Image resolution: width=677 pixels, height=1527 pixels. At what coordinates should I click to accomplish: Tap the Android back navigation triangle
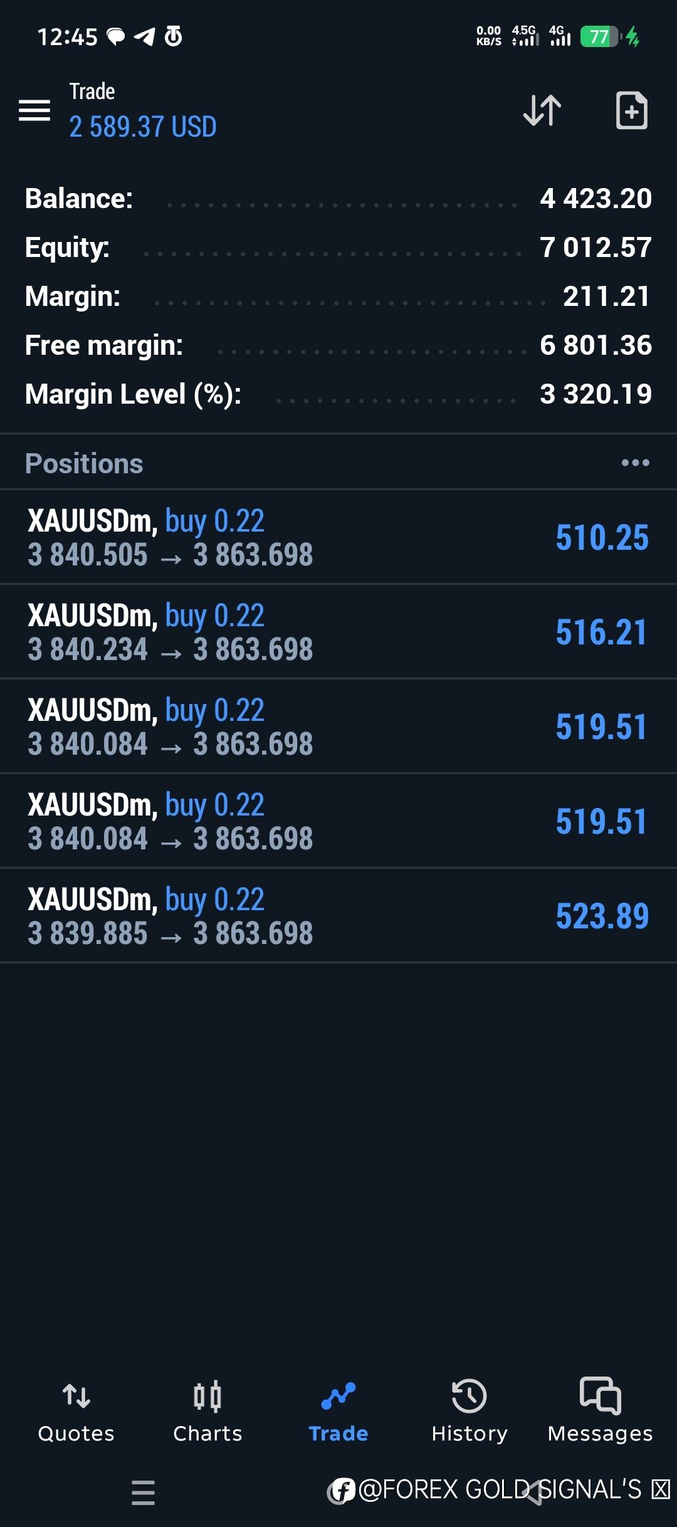(x=533, y=1493)
